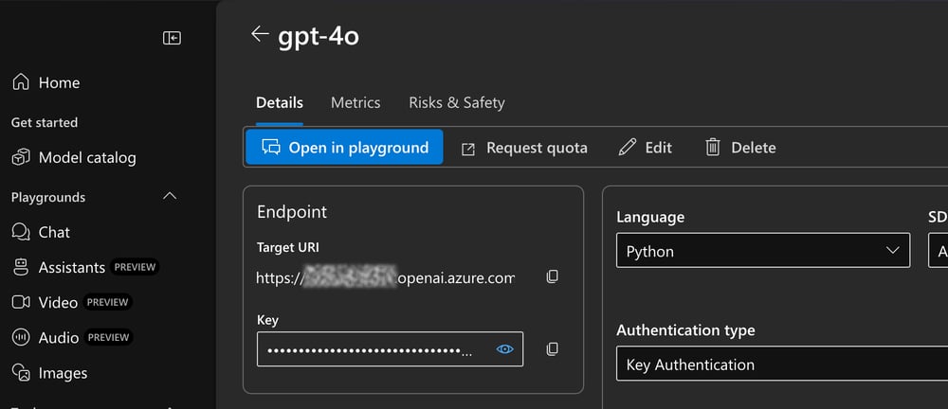Copy the Target URI to clipboard
The width and height of the screenshot is (948, 409).
[x=553, y=277]
